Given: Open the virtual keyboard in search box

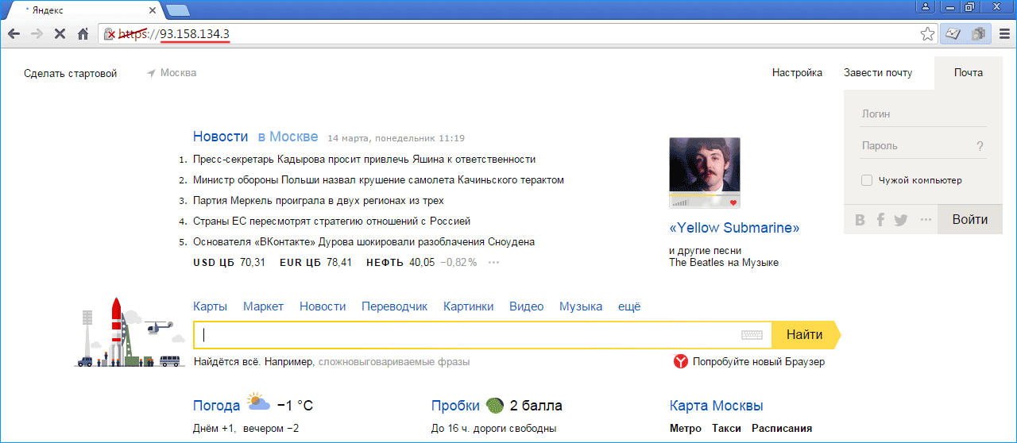Looking at the screenshot, I should coord(751,335).
